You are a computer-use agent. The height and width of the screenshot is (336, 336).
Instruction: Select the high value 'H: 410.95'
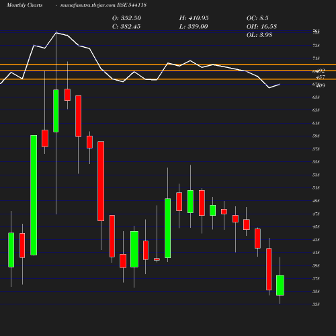[194, 18]
